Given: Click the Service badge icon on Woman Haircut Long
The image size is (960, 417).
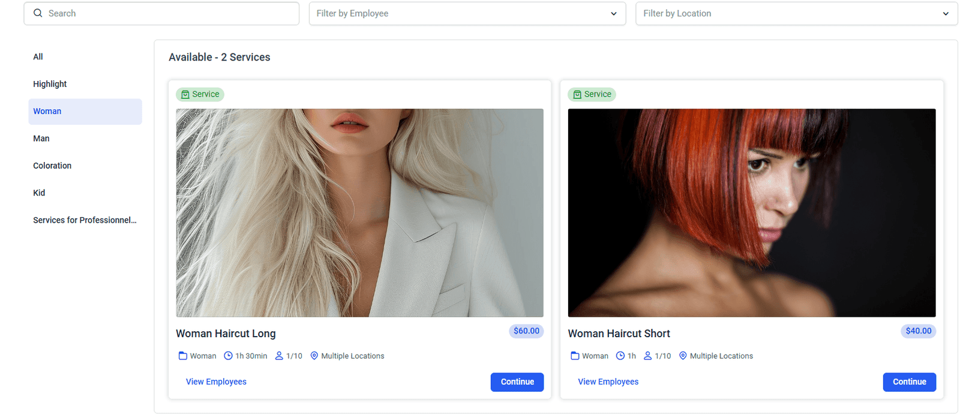Looking at the screenshot, I should [x=185, y=94].
